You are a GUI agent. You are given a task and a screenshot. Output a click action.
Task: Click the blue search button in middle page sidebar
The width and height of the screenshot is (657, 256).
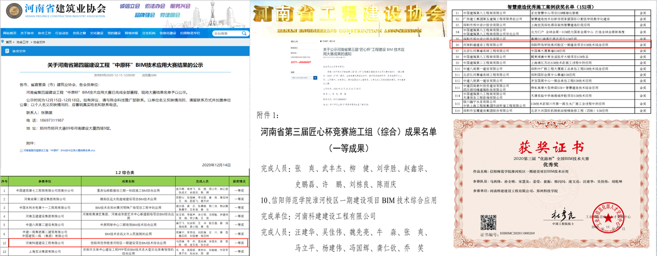click(x=315, y=78)
